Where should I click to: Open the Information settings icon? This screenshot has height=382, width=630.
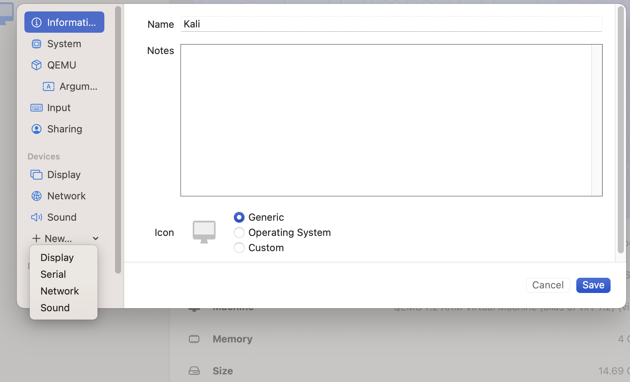coord(37,22)
